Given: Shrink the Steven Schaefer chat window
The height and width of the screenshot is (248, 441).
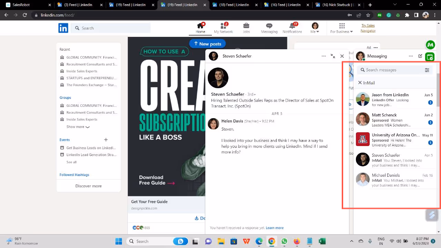Looking at the screenshot, I should [x=333, y=56].
